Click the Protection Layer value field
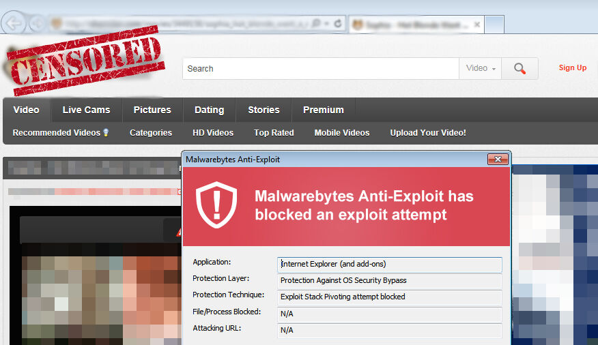This screenshot has height=345, width=598. (x=389, y=281)
